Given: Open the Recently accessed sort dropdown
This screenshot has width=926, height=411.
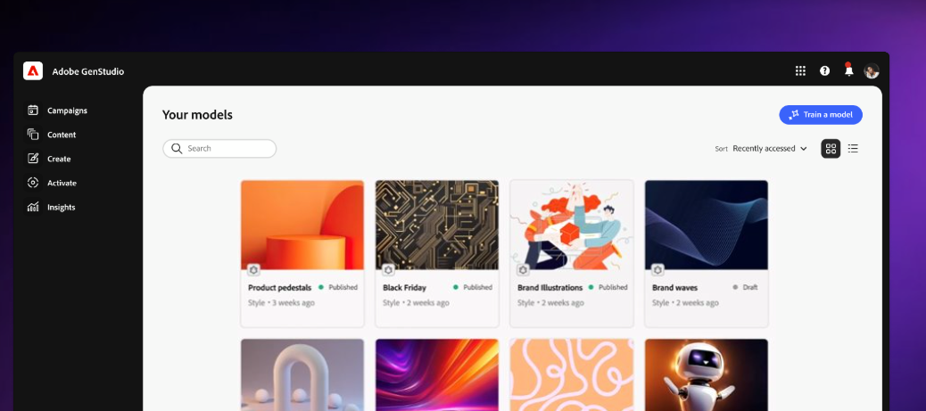Looking at the screenshot, I should coord(770,149).
